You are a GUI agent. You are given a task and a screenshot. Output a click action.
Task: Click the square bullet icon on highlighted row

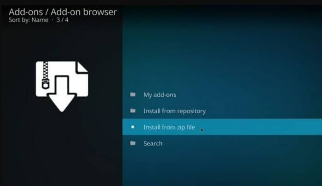point(132,127)
